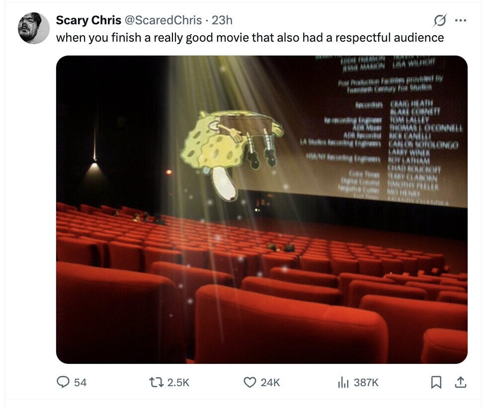
Task: Like the post with the heart icon
Action: [250, 382]
